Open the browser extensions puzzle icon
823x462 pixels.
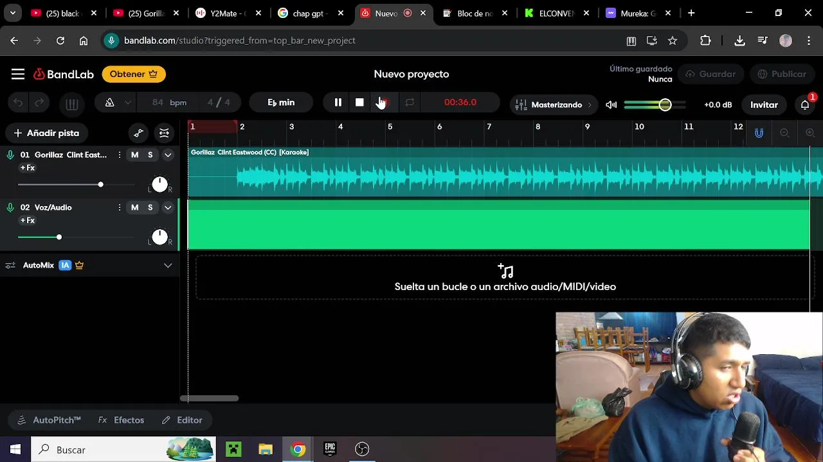(705, 40)
